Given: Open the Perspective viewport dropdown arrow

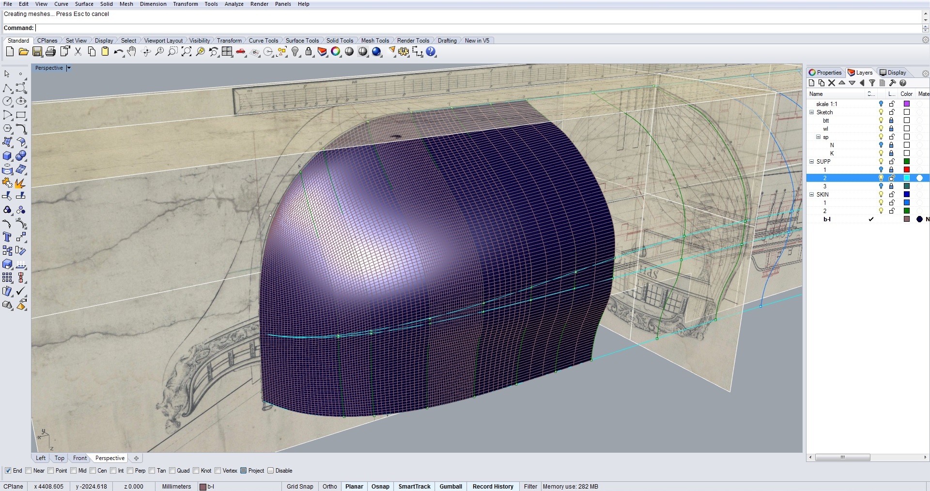Looking at the screenshot, I should [68, 68].
